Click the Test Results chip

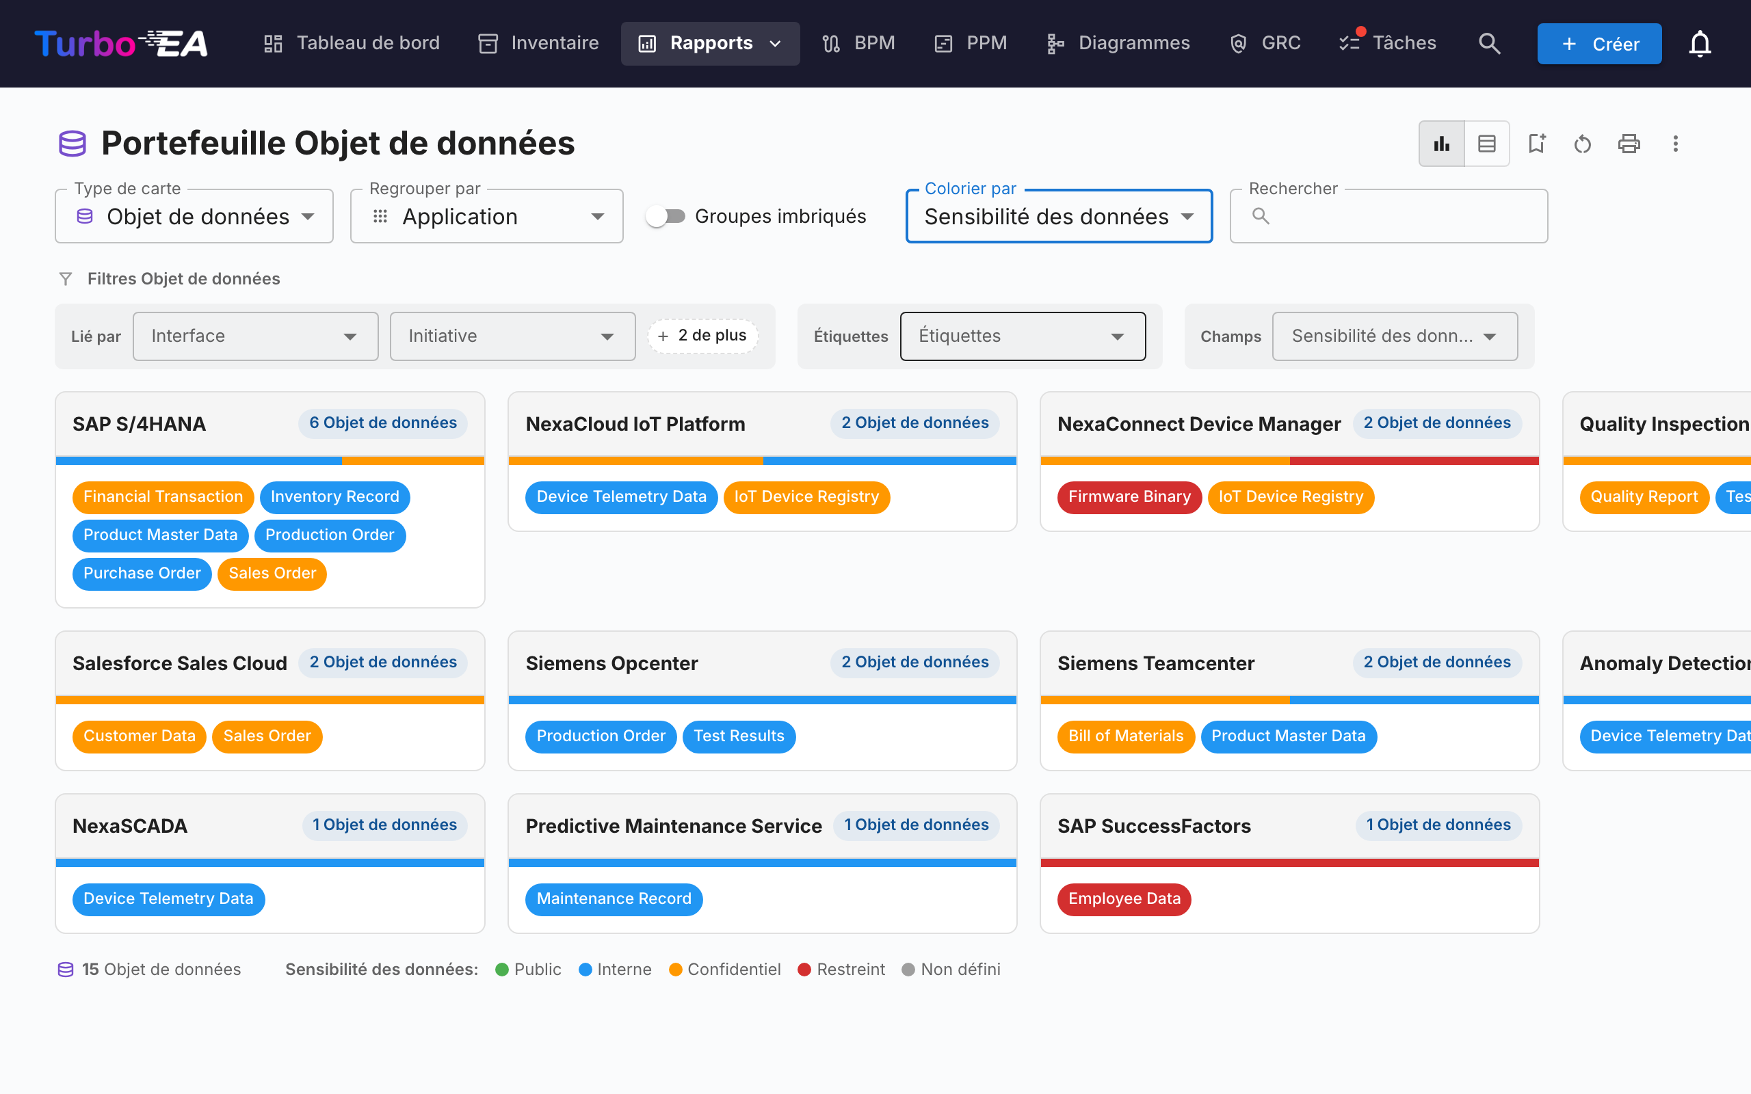coord(739,736)
